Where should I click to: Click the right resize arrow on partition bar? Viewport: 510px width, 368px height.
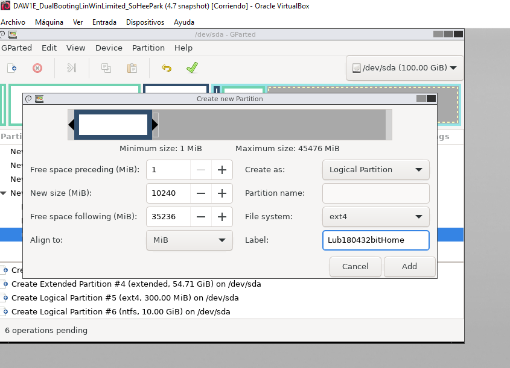point(155,125)
